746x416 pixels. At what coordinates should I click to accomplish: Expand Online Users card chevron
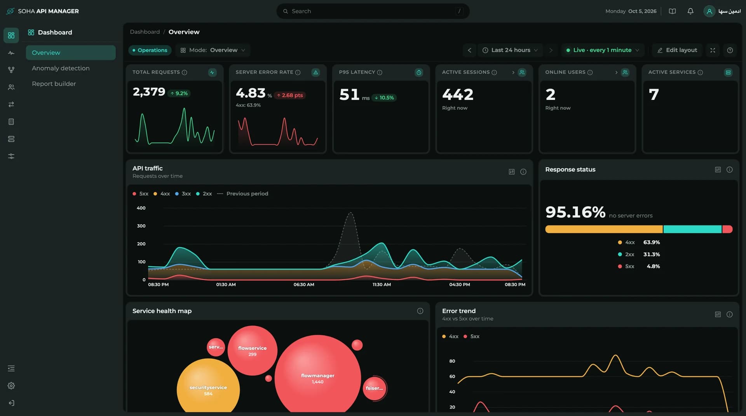click(616, 72)
